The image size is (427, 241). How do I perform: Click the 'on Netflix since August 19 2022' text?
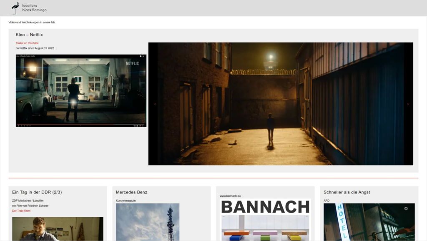35,48
